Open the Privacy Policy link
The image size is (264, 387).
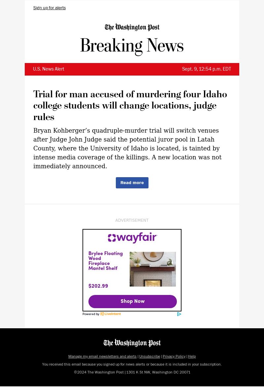[x=174, y=356]
